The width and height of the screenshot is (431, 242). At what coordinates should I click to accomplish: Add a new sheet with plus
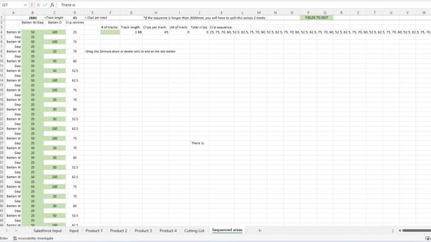point(259,231)
